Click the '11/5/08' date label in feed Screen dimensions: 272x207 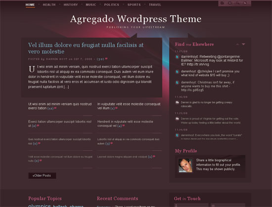[181, 113]
